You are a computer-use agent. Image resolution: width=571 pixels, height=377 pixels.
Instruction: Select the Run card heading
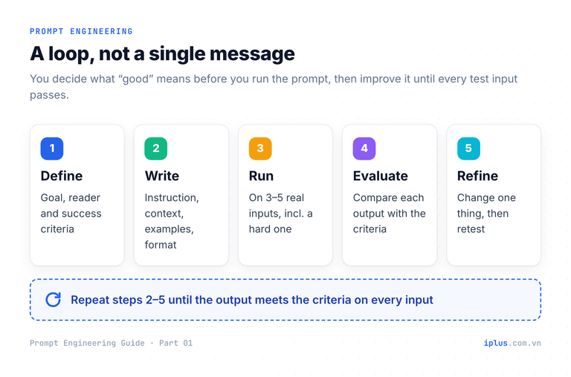click(x=261, y=176)
